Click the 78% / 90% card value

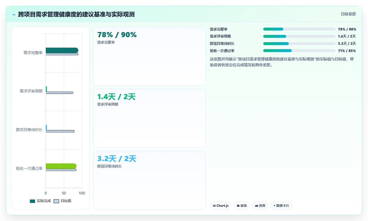[x=117, y=35]
